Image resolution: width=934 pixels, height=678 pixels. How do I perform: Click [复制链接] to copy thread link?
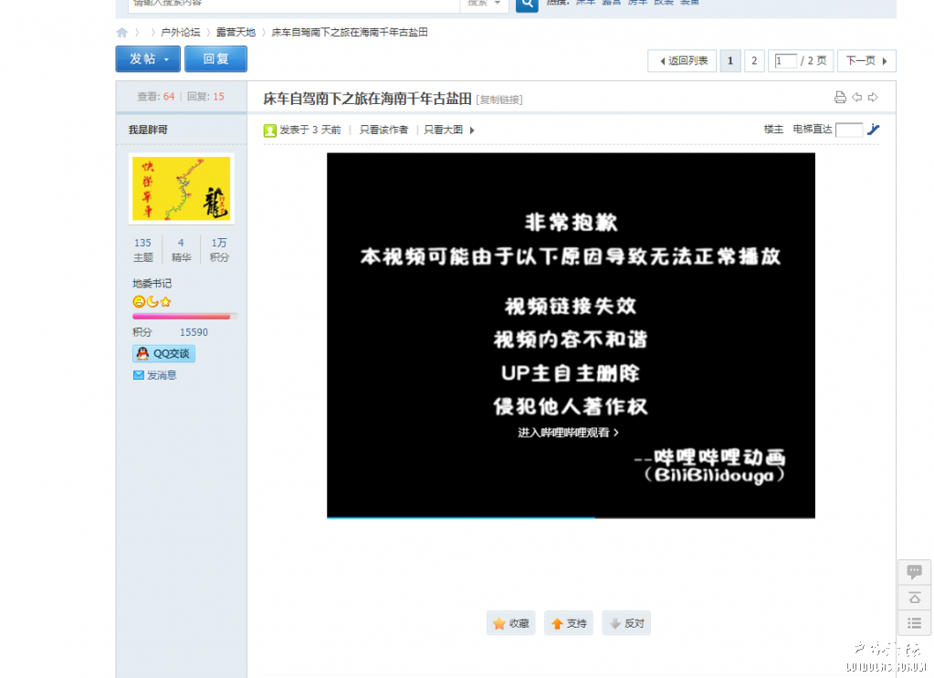(499, 99)
